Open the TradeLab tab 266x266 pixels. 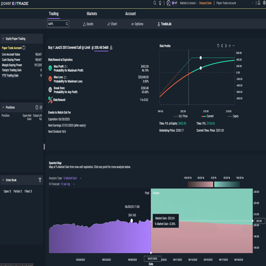164,24
